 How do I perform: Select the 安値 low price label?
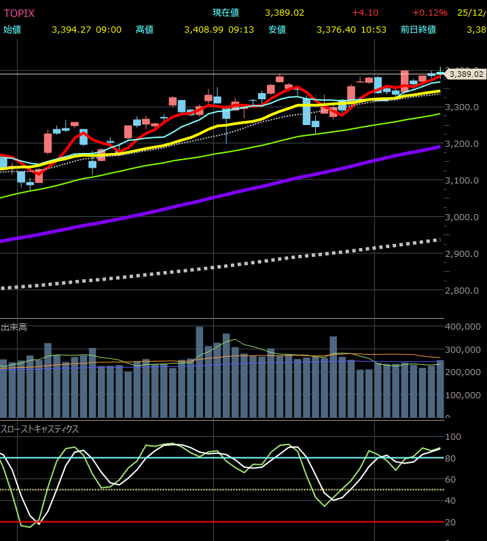click(277, 30)
